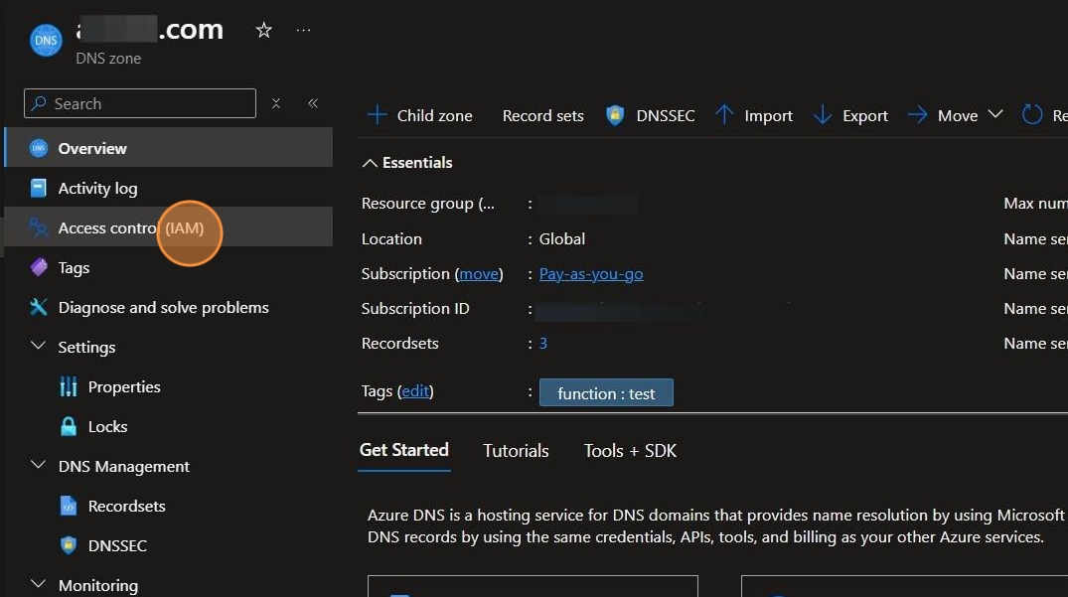
Task: Collapse the DNS Management group
Action: tap(39, 465)
